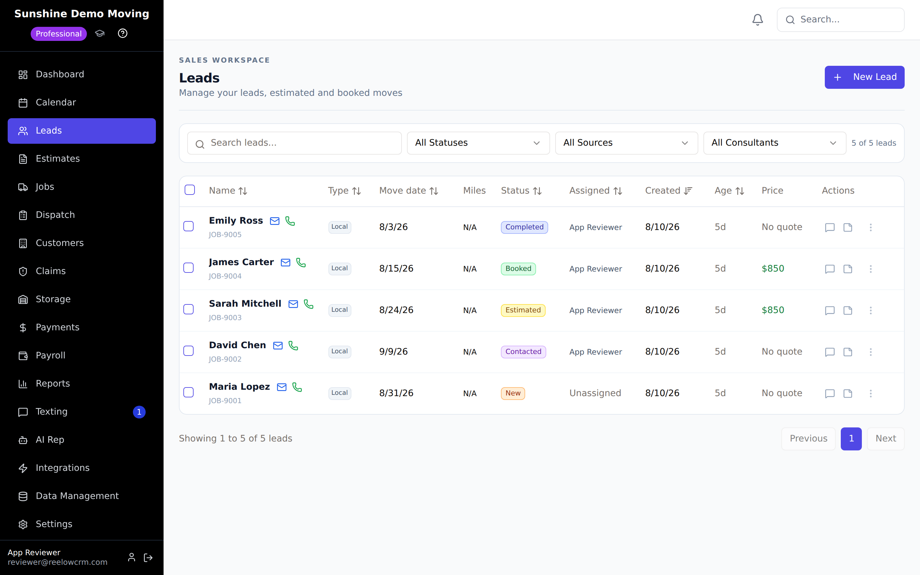
Task: Click the Professional plan badge
Action: click(x=58, y=34)
